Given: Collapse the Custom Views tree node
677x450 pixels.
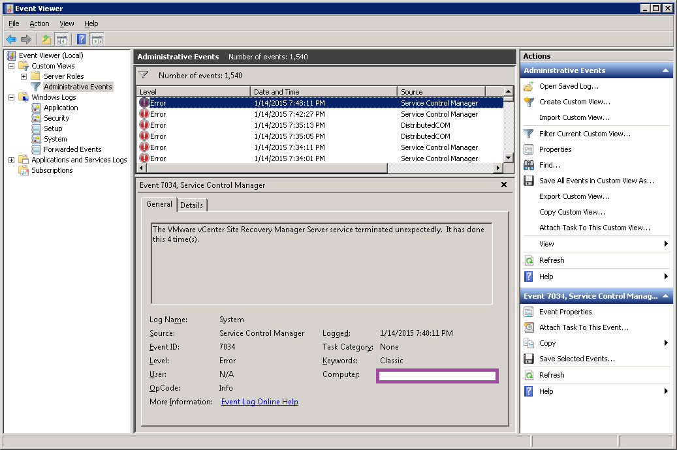Looking at the screenshot, I should pos(11,66).
